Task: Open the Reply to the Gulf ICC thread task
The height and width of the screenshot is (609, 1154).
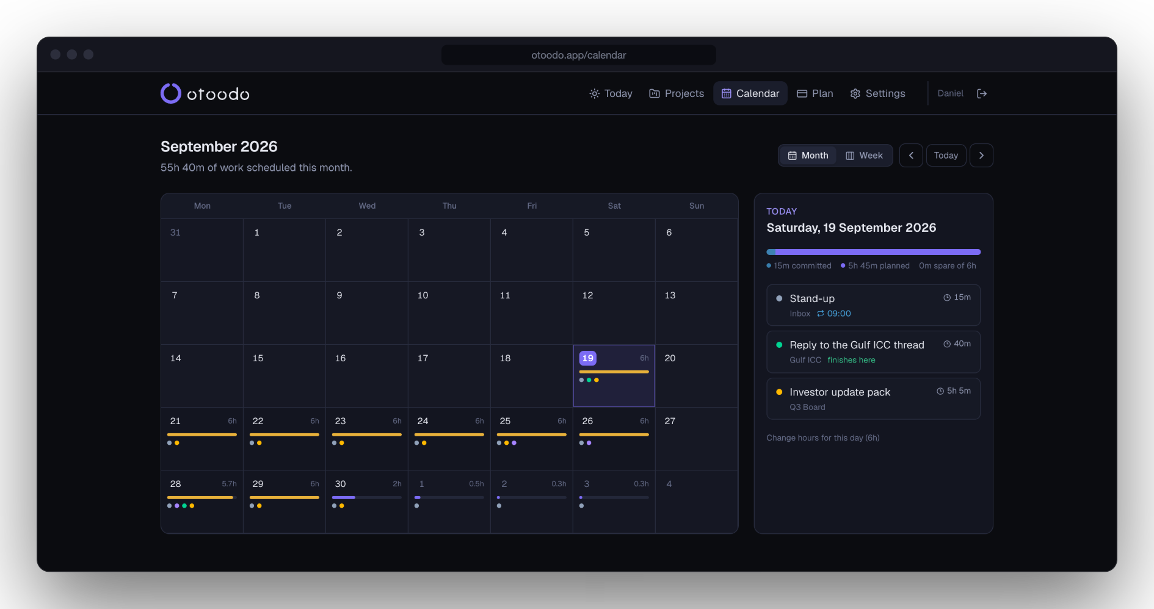Action: coord(874,352)
